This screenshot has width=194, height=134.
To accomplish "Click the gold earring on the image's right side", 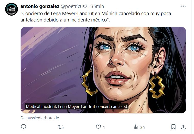I will (156, 86).
